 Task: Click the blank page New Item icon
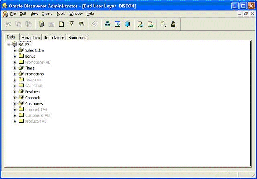(61, 24)
